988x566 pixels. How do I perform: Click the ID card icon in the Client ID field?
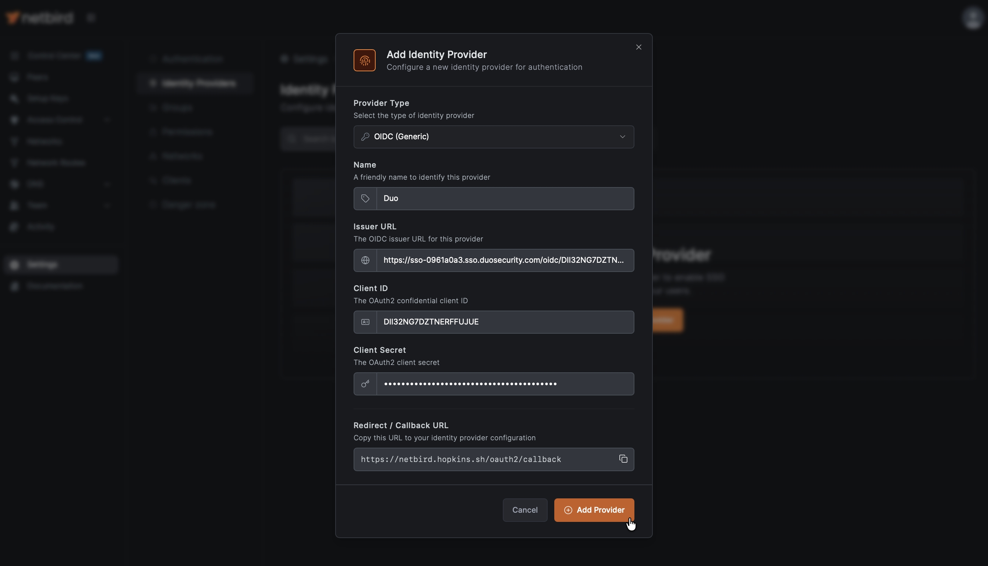(x=365, y=322)
